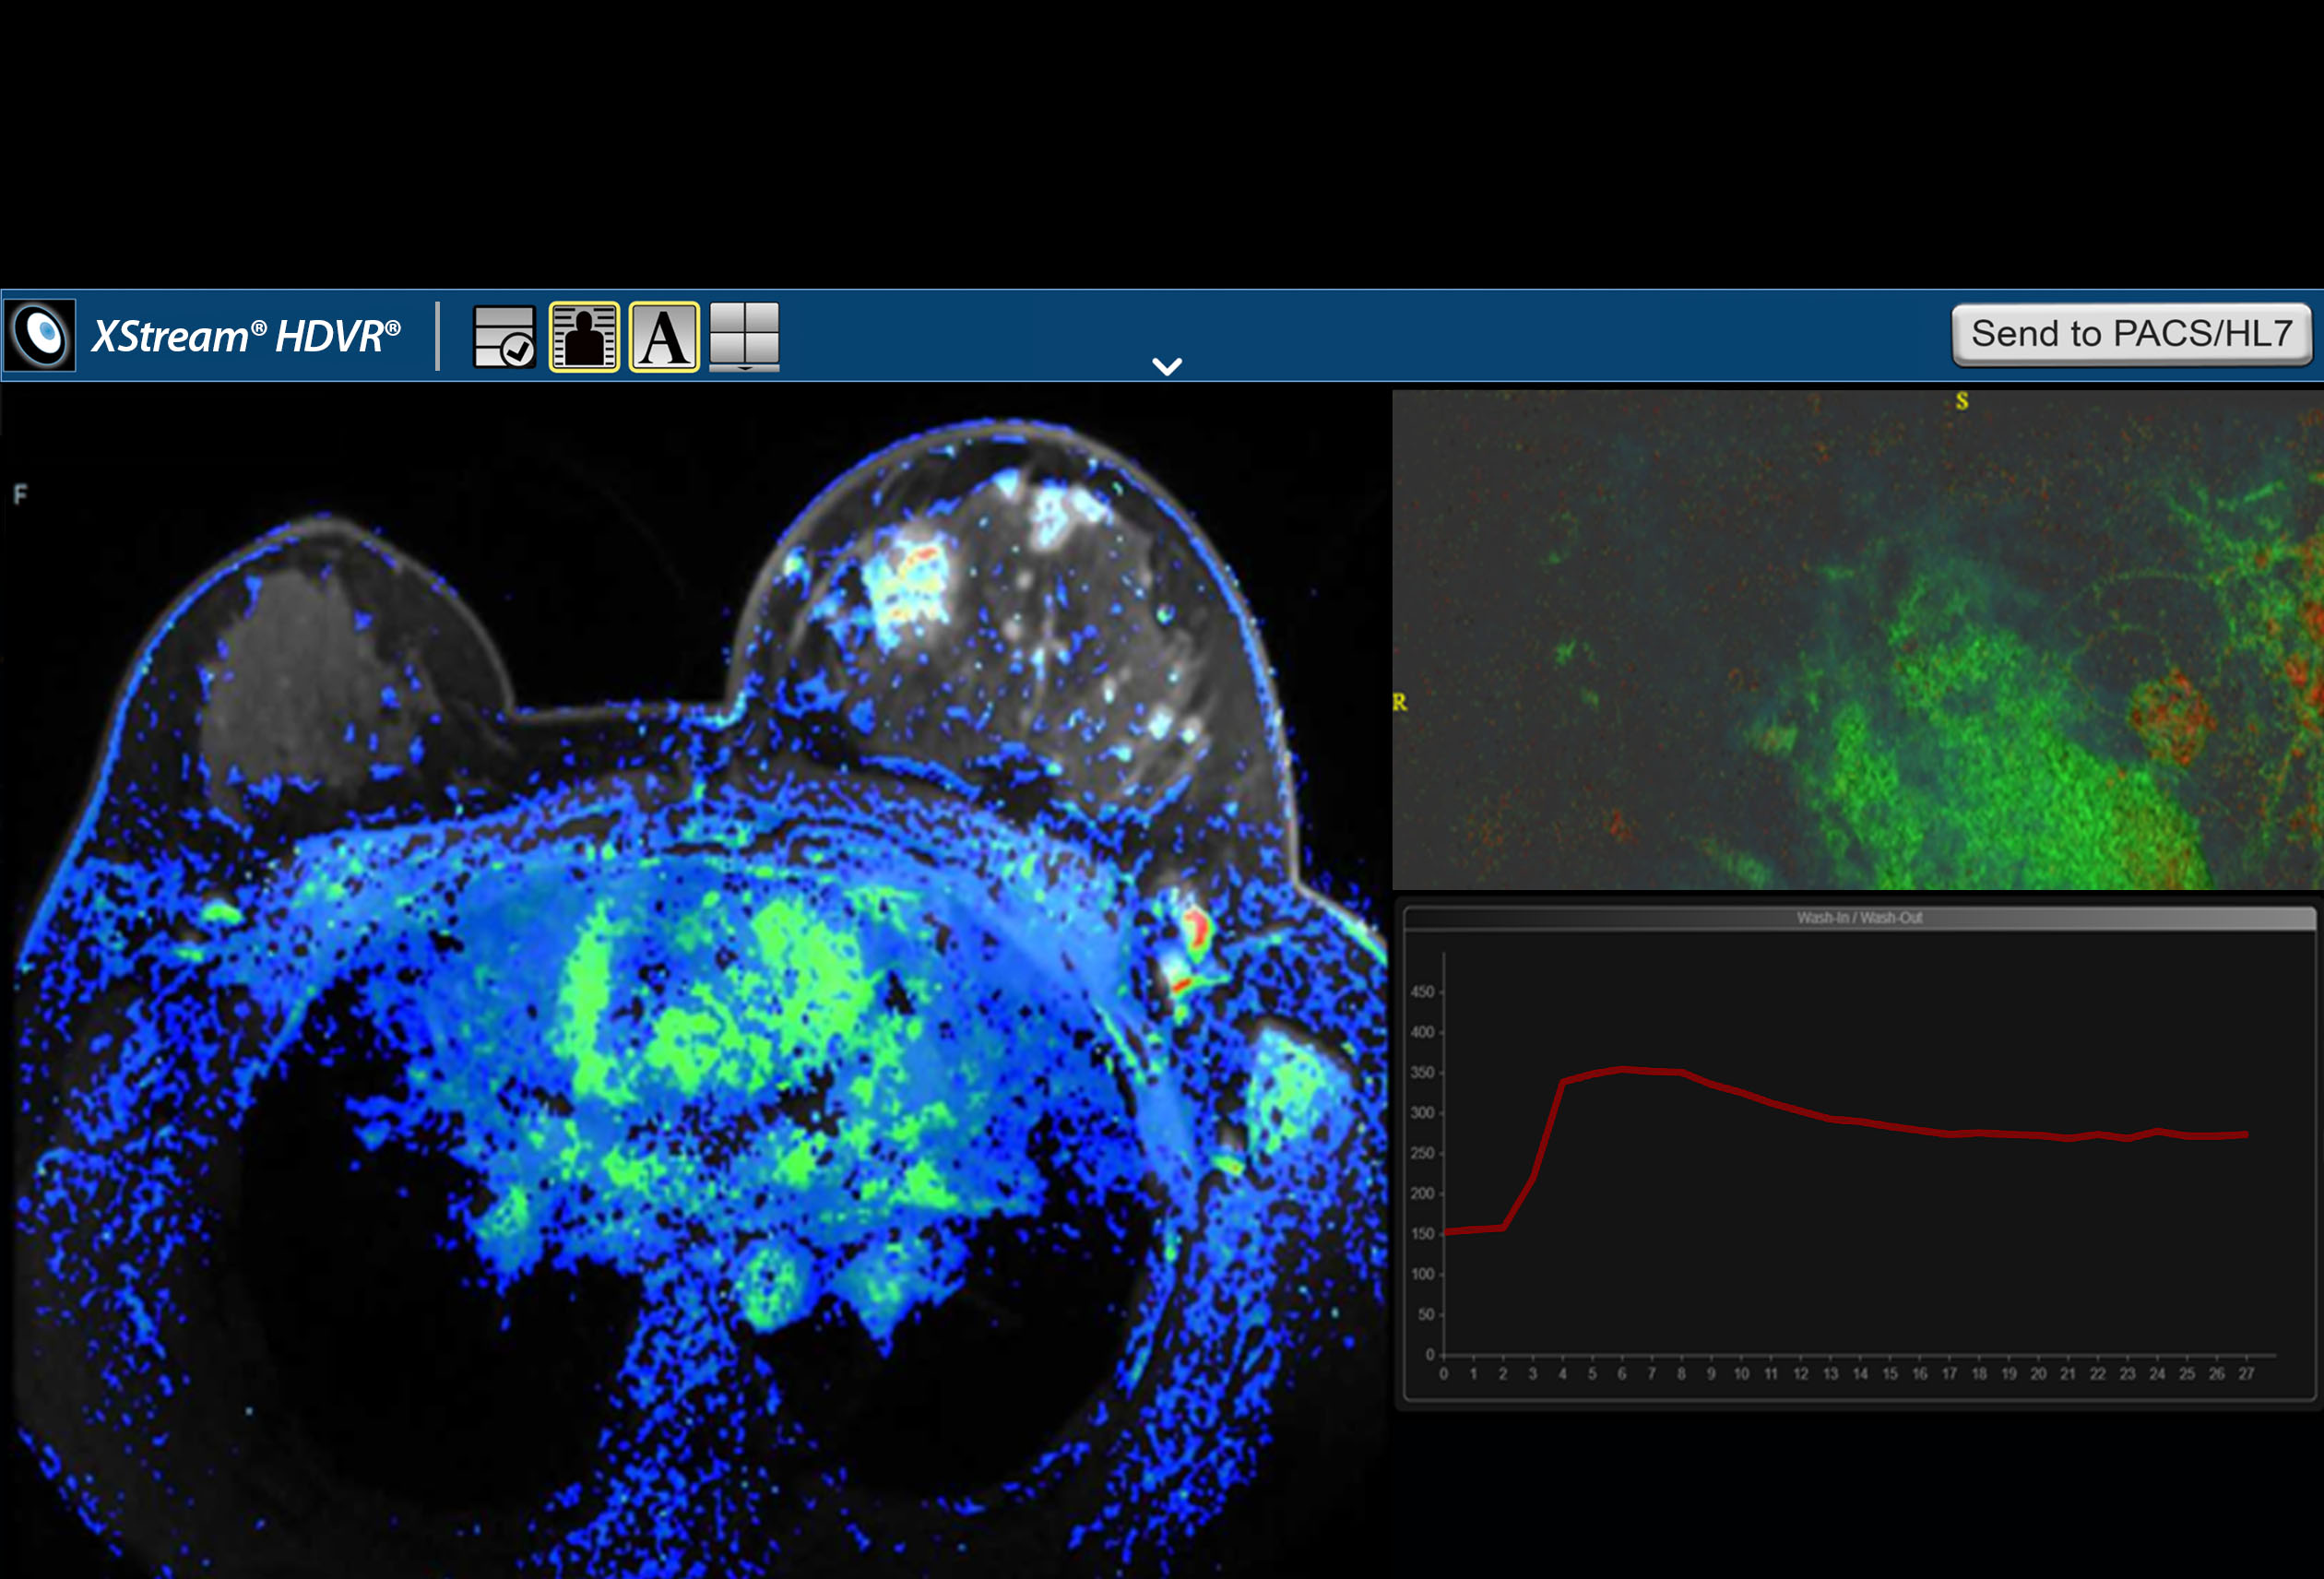This screenshot has height=1579, width=2324.
Task: Select the green 3D volume rendering view
Action: click(x=1858, y=639)
